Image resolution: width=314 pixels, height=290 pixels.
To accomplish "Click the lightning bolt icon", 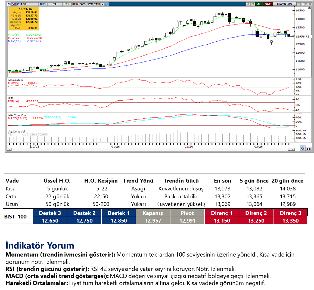I will 248,4.
